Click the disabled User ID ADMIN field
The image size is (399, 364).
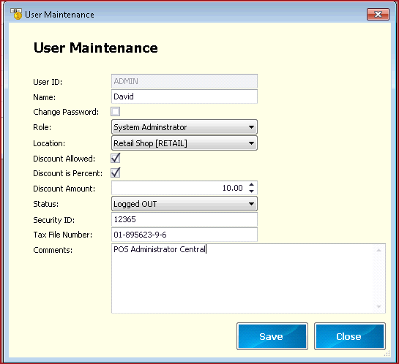[x=184, y=81]
